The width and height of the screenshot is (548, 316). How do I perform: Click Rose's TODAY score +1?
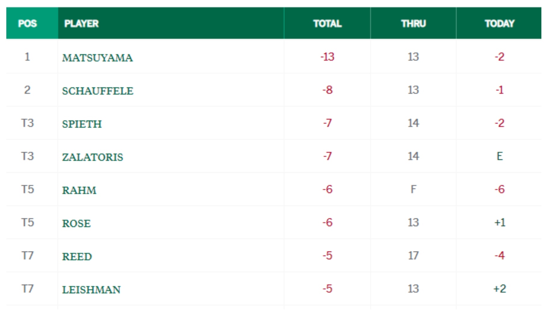500,222
